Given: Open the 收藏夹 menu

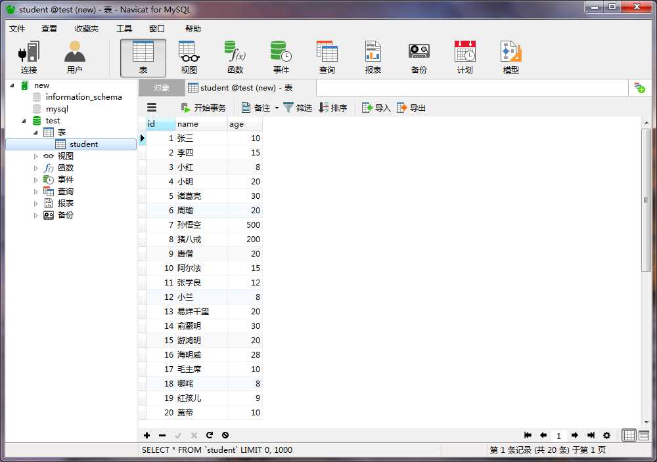Looking at the screenshot, I should pos(87,28).
